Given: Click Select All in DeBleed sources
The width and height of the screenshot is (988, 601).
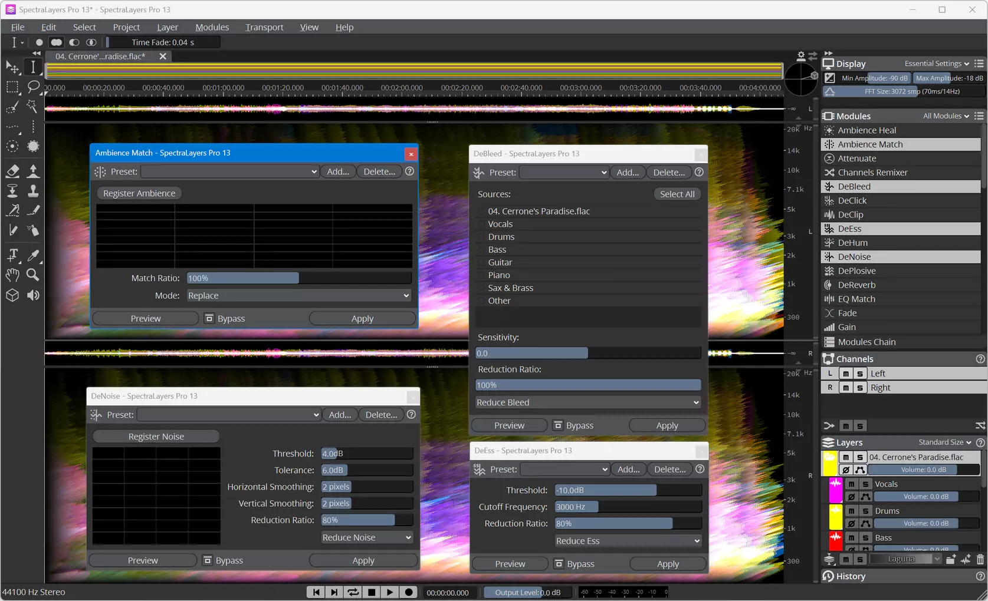Looking at the screenshot, I should pos(677,194).
